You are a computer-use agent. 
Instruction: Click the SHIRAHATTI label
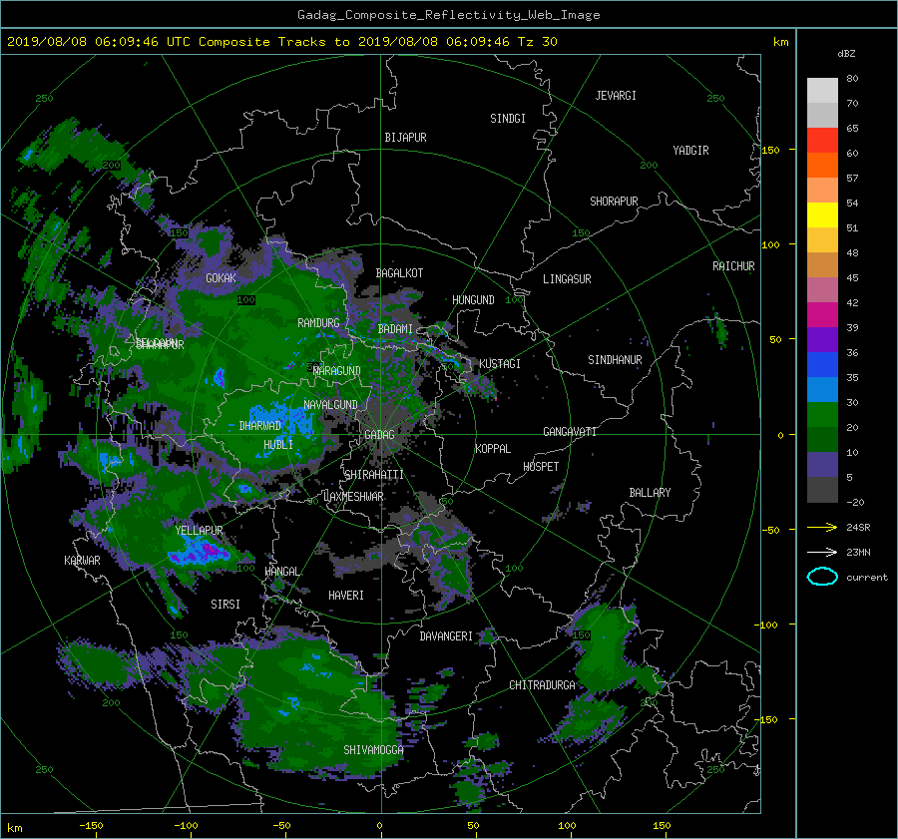[374, 475]
